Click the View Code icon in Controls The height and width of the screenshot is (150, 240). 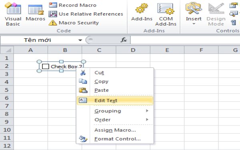(x=233, y=14)
